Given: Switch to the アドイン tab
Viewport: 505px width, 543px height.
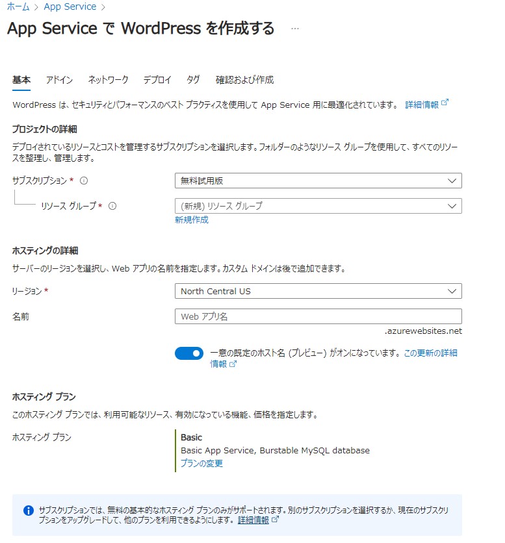Looking at the screenshot, I should [x=59, y=80].
